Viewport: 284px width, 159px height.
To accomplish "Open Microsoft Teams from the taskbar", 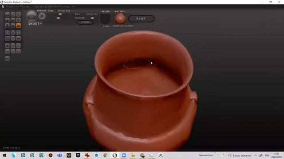I will pos(59,155).
